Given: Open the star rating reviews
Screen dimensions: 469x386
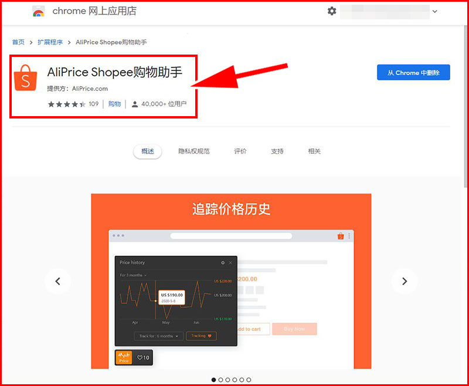Looking at the screenshot, I should click(x=66, y=104).
